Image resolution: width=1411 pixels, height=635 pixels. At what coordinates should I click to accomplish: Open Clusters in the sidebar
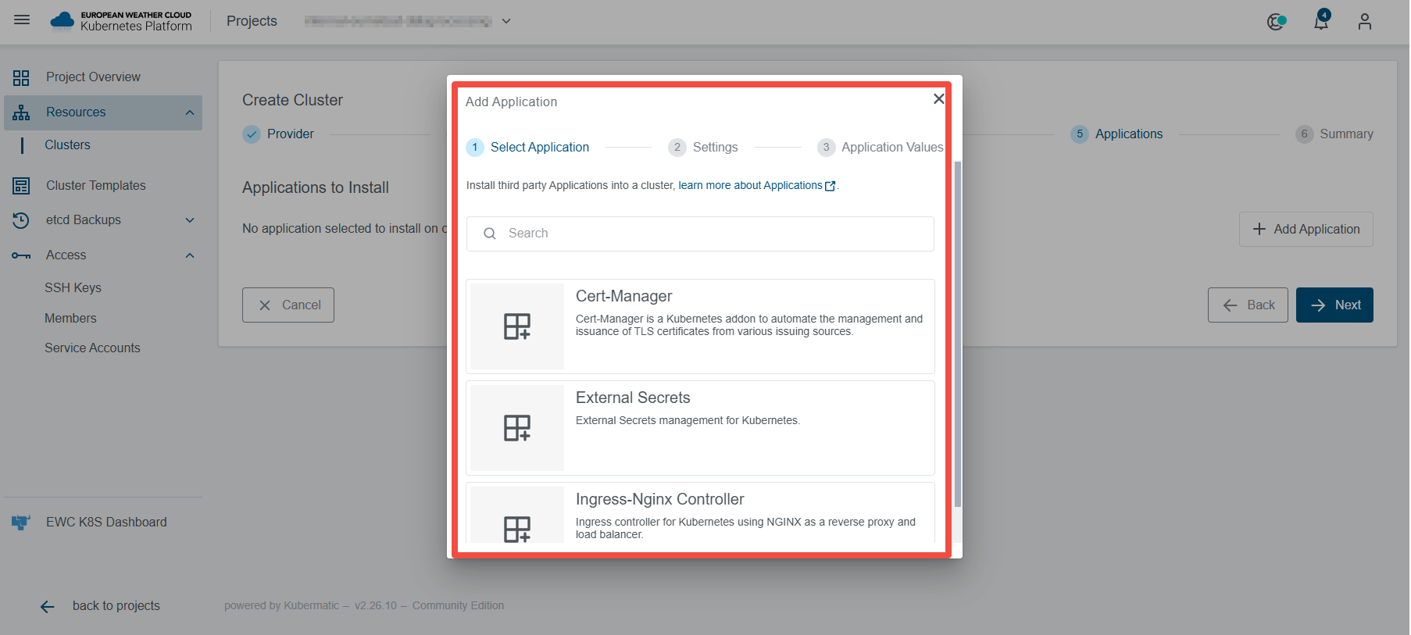[x=67, y=145]
